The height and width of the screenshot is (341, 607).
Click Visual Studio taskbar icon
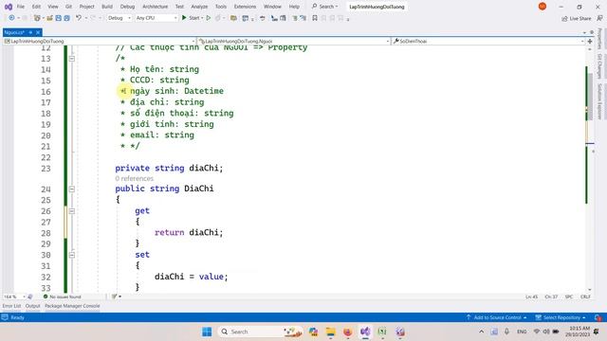365,332
